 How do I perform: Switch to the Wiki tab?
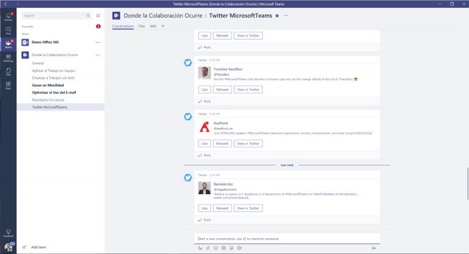[153, 26]
